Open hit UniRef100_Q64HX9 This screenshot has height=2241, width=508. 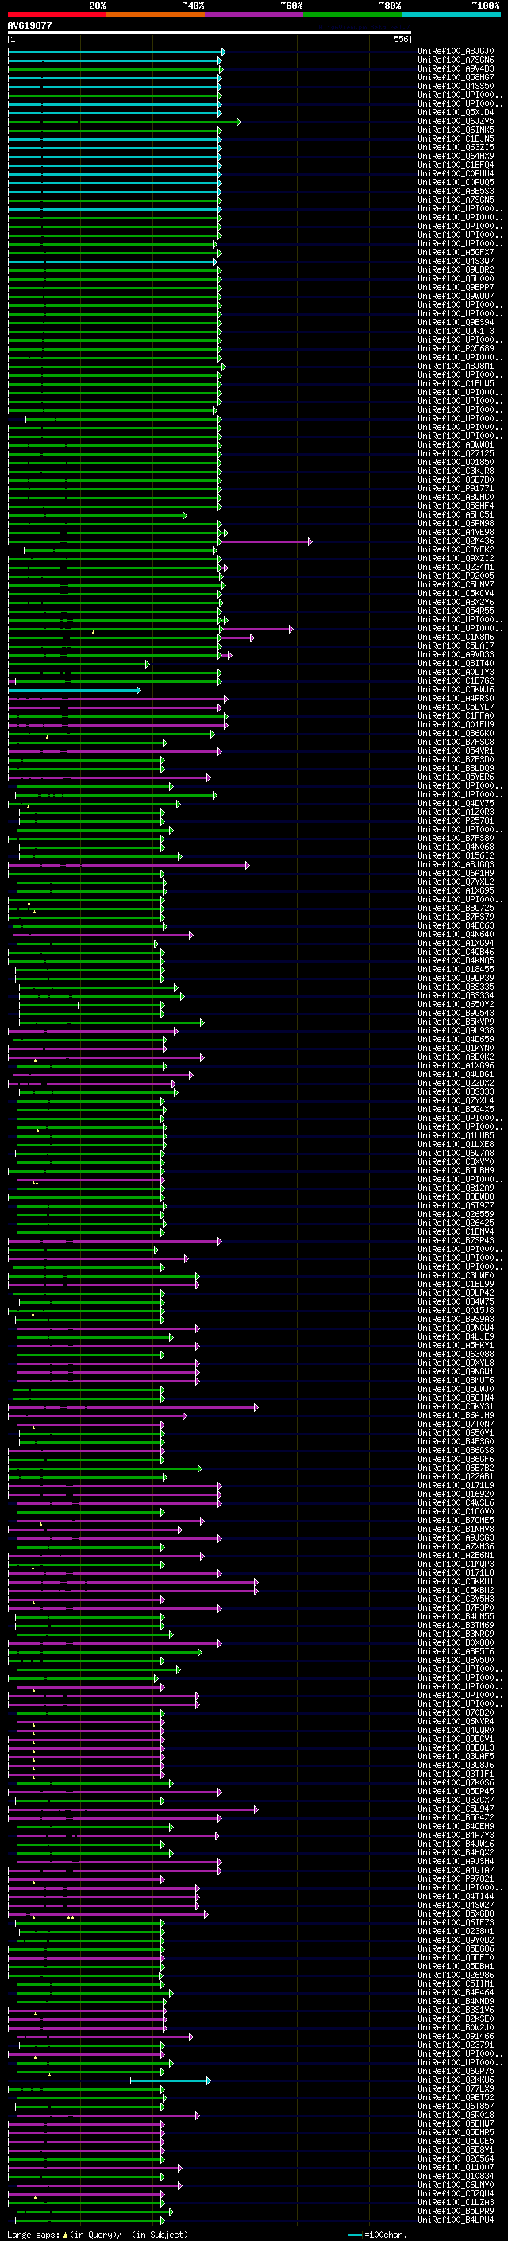[x=456, y=157]
